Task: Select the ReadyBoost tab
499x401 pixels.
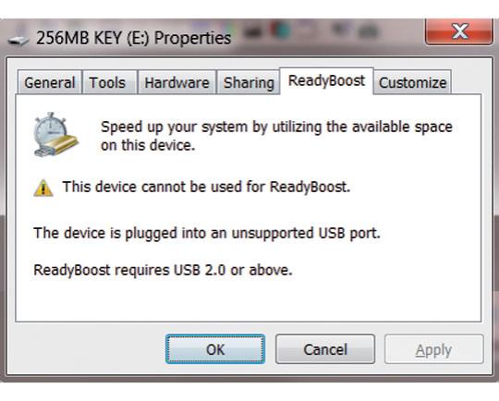Action: point(326,80)
